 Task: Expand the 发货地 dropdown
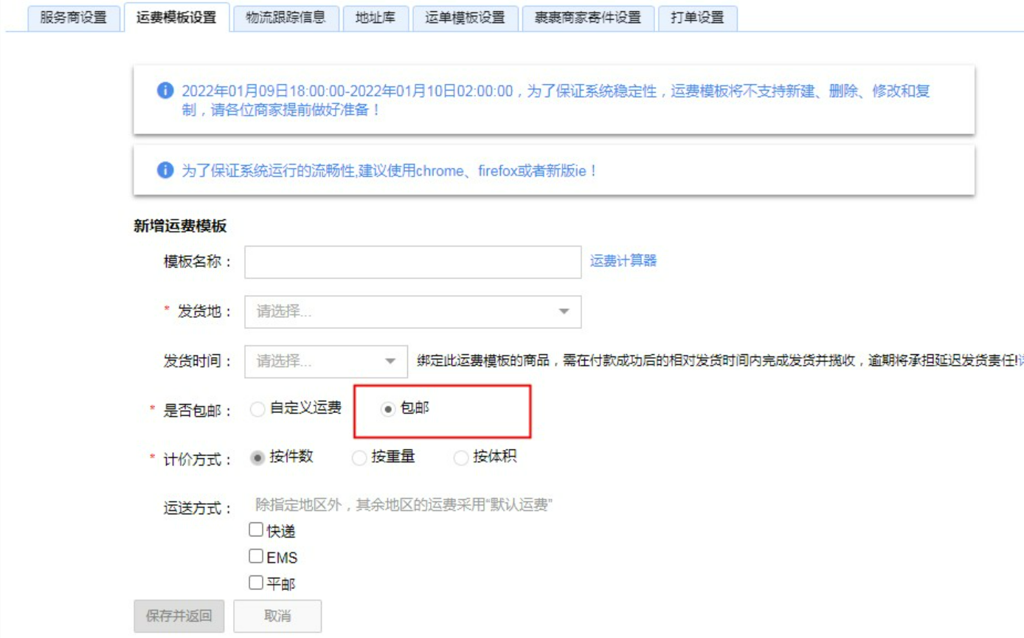pos(412,311)
